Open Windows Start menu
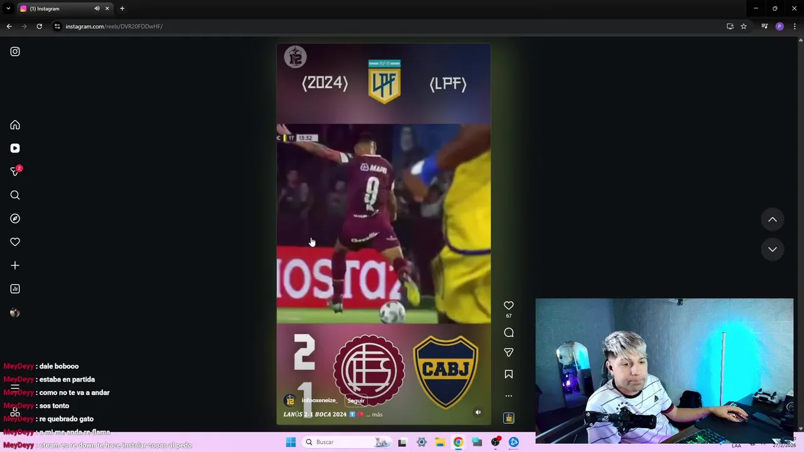 click(x=291, y=442)
